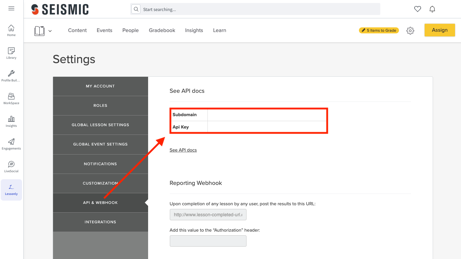
Task: Select Global Lesson Settings menu item
Action: point(100,125)
